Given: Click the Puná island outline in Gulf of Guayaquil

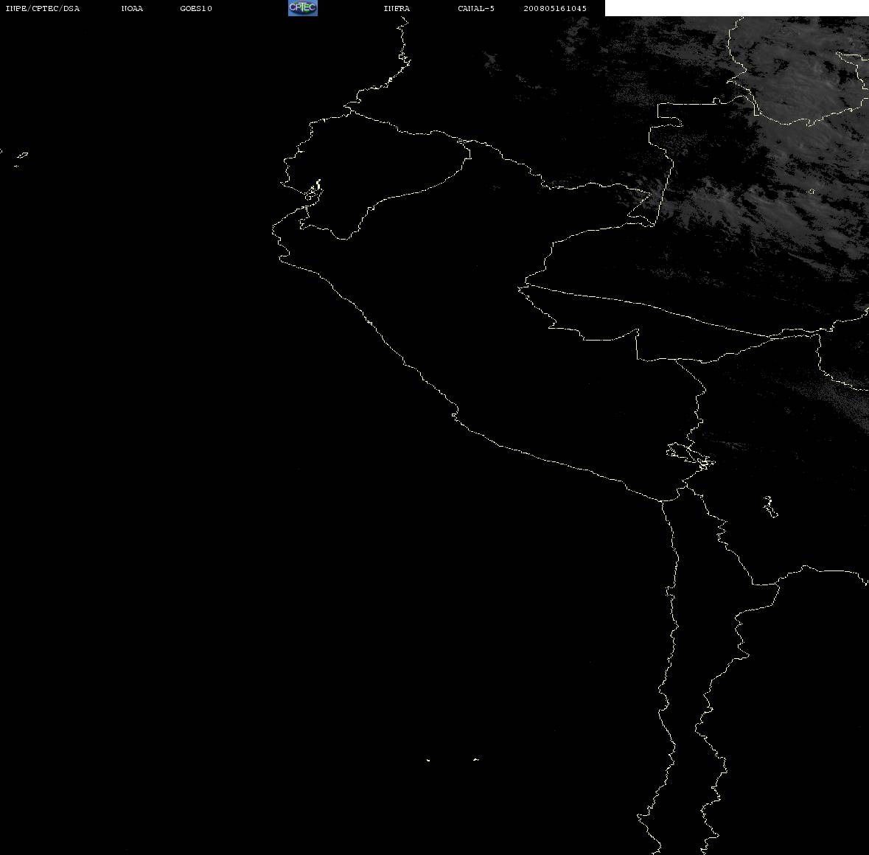Looking at the screenshot, I should (313, 191).
